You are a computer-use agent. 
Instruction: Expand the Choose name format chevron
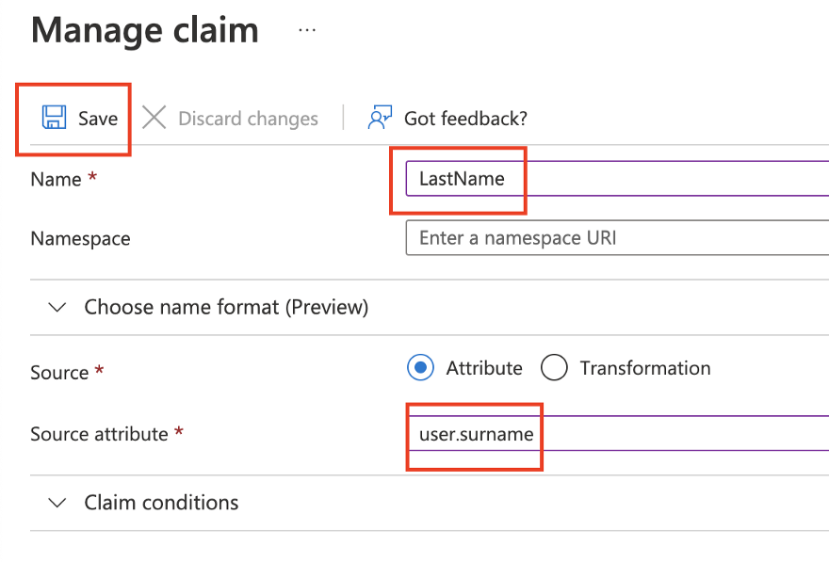coord(57,307)
